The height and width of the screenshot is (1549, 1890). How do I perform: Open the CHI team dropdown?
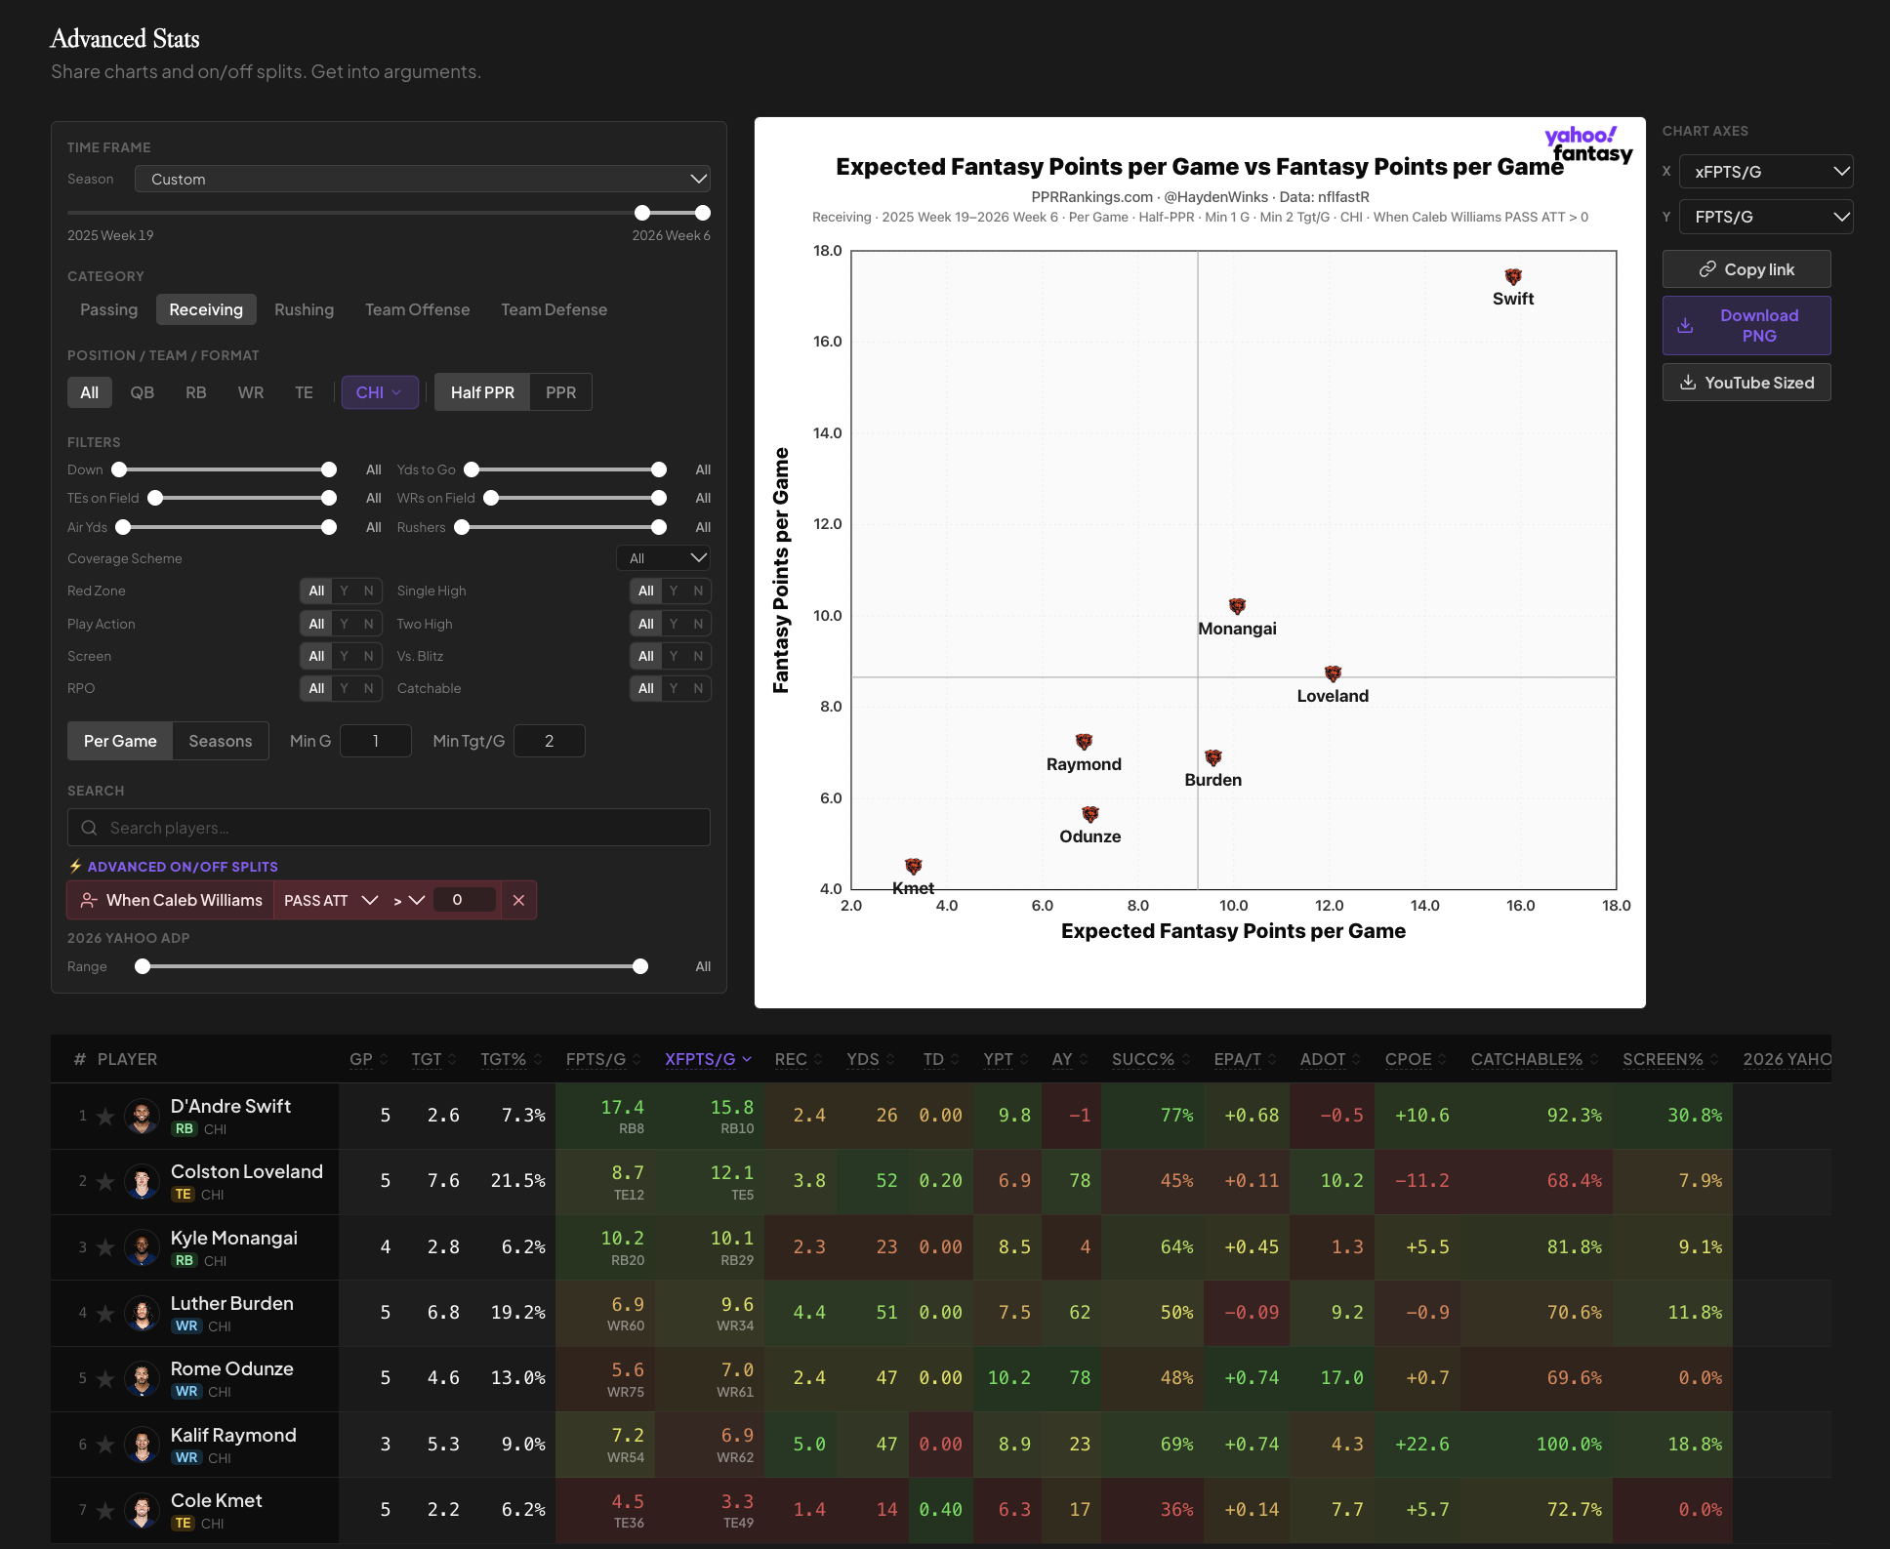point(380,392)
